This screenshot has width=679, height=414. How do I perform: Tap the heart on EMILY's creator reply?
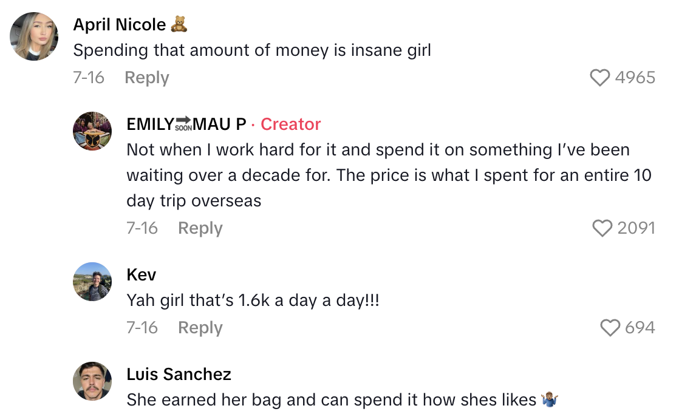pos(602,228)
